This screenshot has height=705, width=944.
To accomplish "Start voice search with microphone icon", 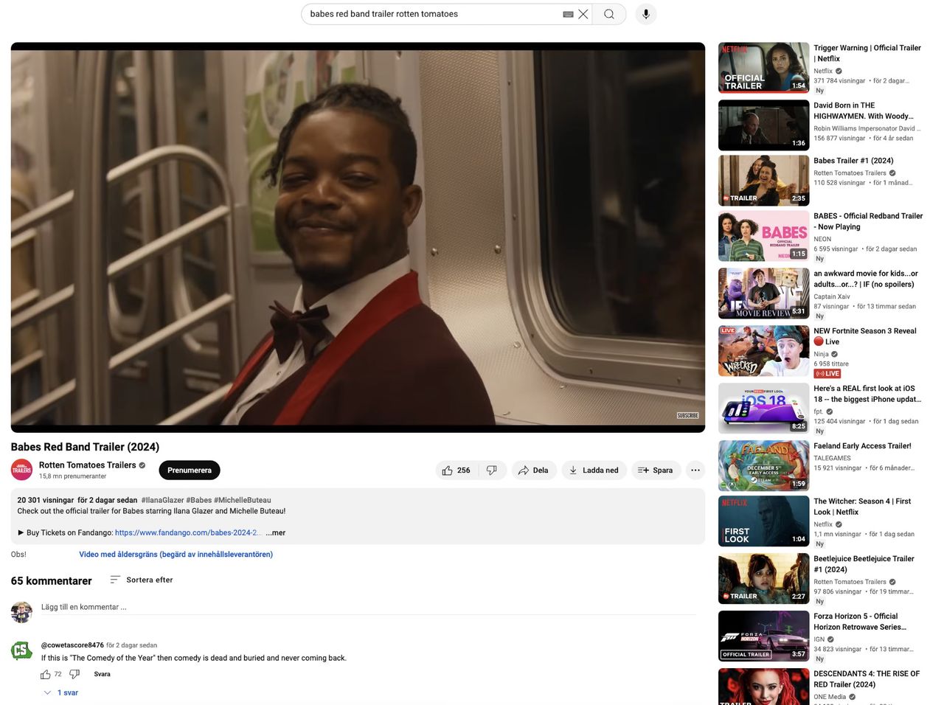I will [646, 14].
